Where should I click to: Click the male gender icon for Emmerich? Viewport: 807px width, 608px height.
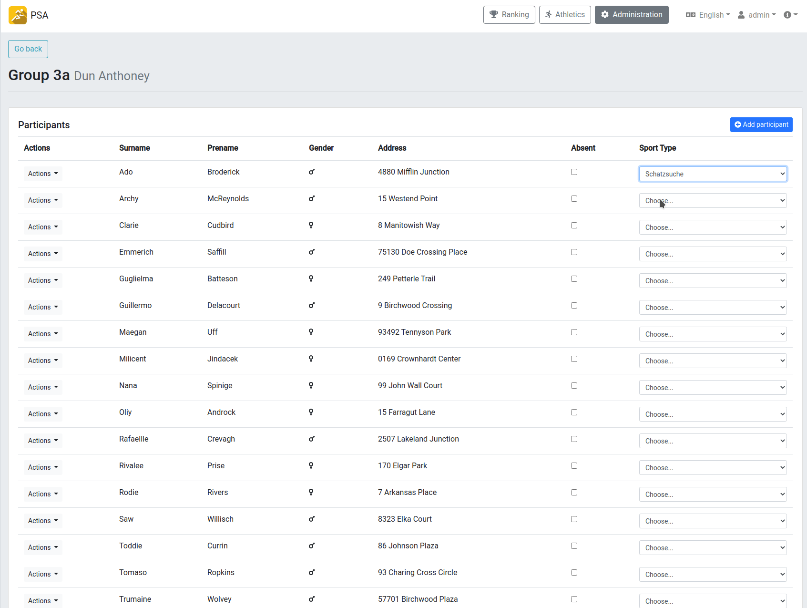pos(311,252)
